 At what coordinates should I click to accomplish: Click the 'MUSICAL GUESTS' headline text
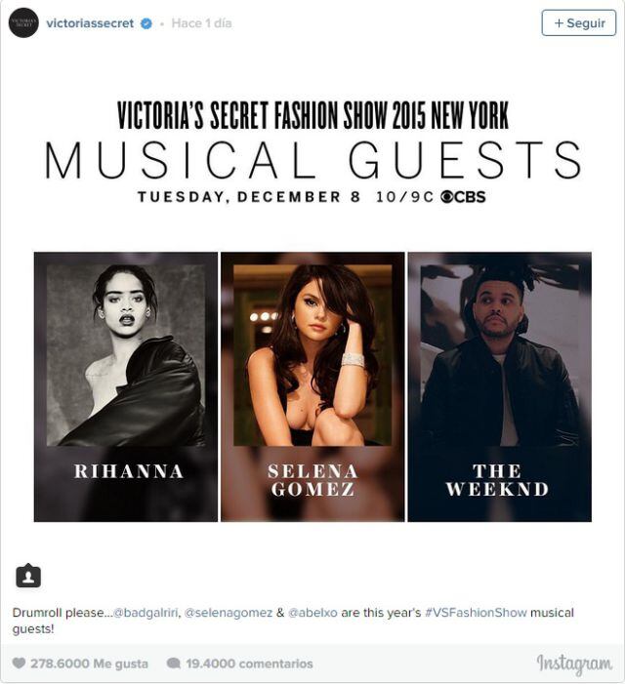(312, 160)
